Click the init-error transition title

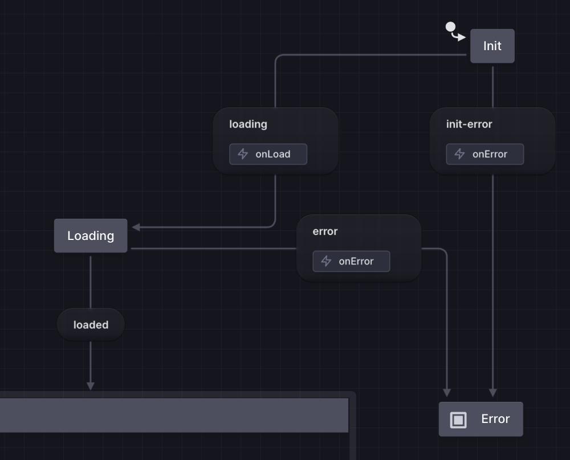pos(469,124)
